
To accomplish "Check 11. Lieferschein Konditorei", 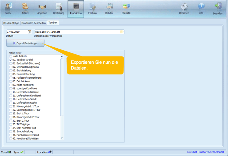I will [x=11, y=96].
